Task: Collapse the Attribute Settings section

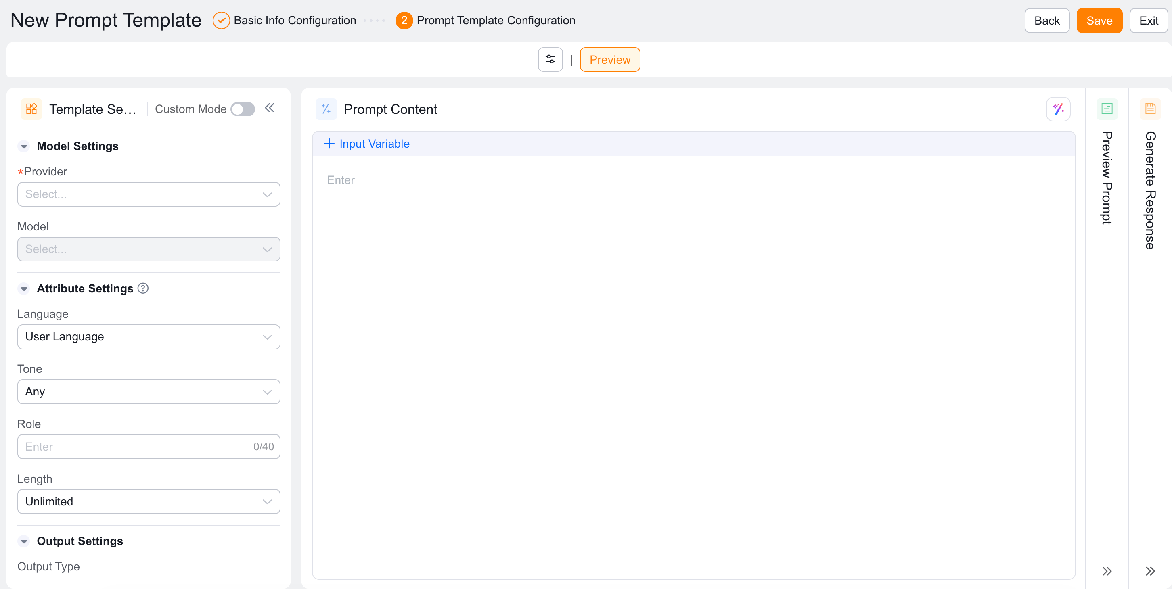Action: 24,289
